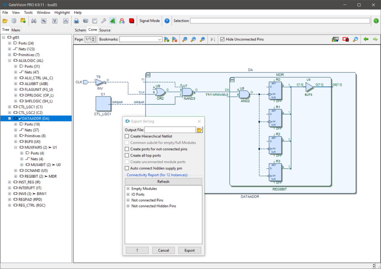This screenshot has height=269, width=381.
Task: Switch to the Schem tab
Action: (x=80, y=30)
